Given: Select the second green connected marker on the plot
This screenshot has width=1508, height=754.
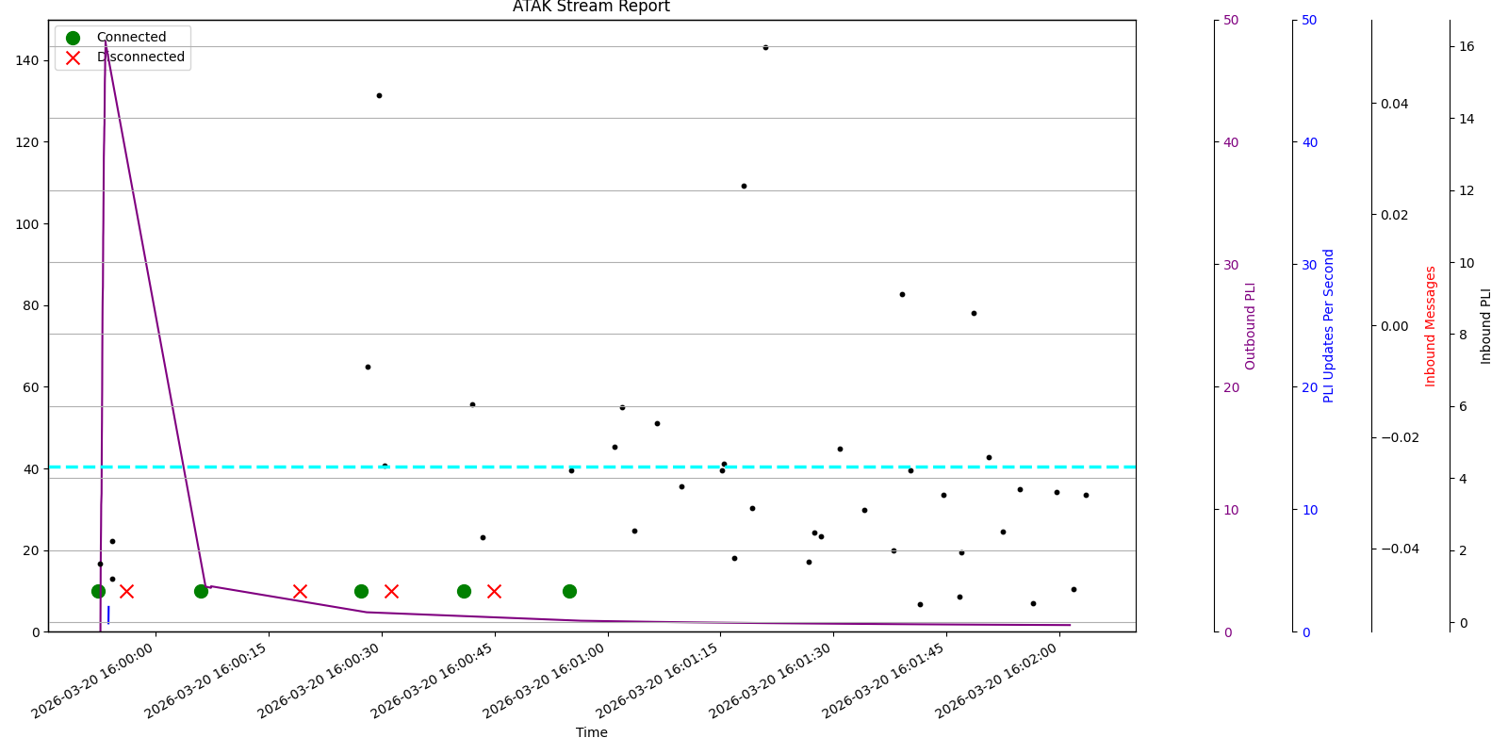Looking at the screenshot, I should point(201,591).
